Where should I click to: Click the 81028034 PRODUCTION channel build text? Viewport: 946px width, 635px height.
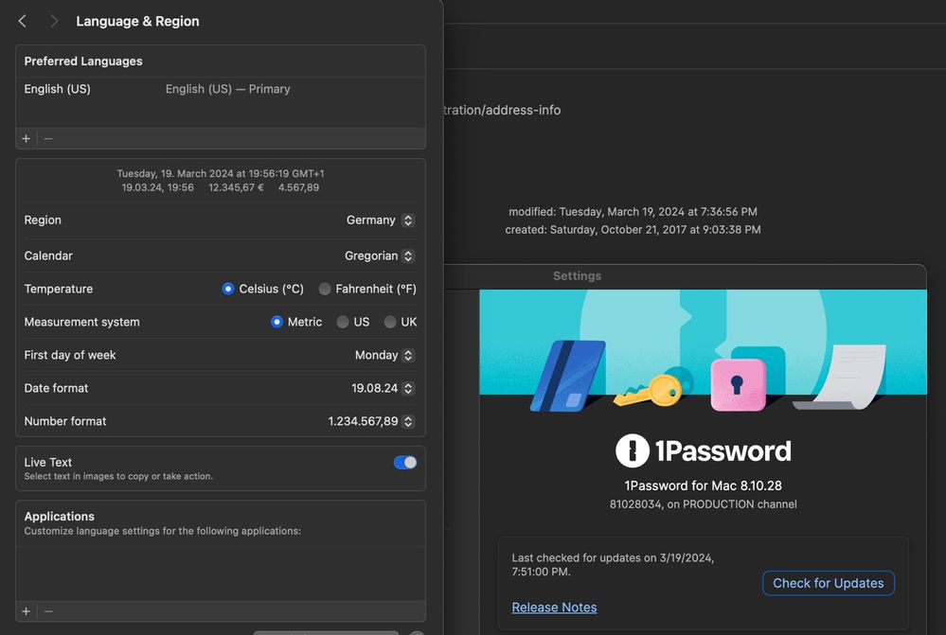[x=703, y=504]
